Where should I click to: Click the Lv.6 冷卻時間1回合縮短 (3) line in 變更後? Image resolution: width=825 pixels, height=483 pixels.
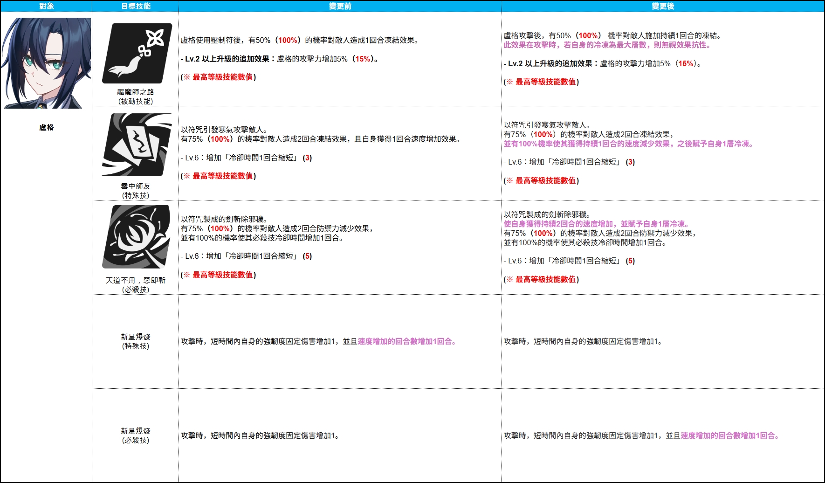[x=570, y=162]
